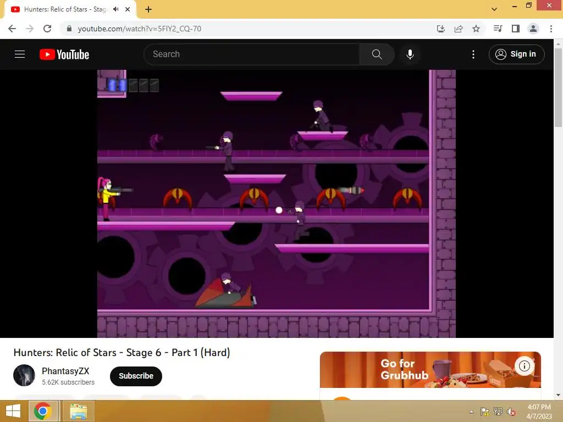Show hidden tray icons arrow
The height and width of the screenshot is (422, 563).
click(x=471, y=412)
